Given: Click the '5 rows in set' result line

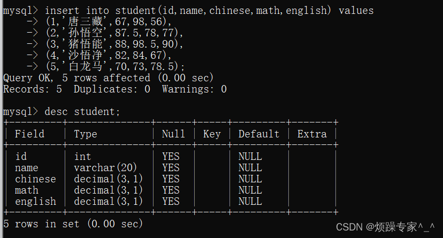Looking at the screenshot, I should [73, 224].
